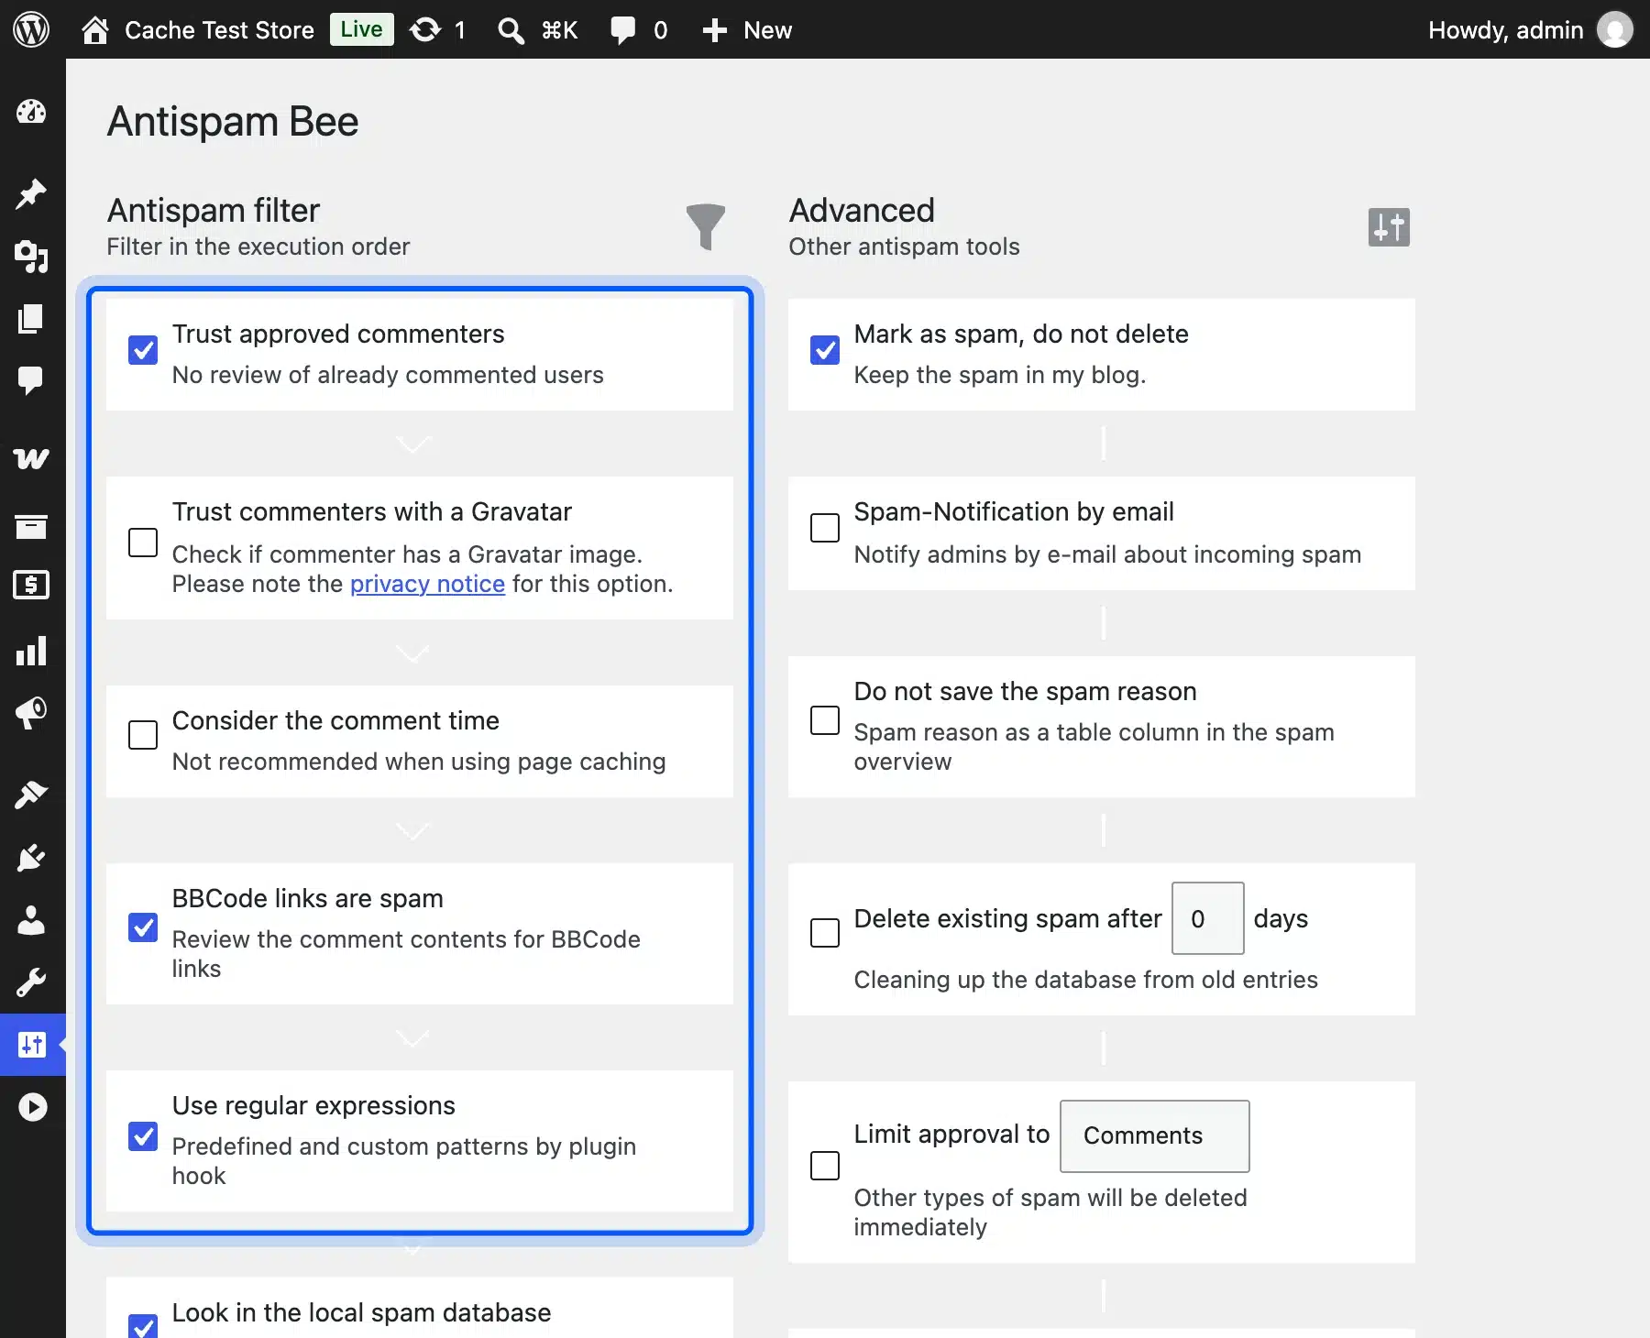Uncheck Use regular expressions
Screen dimensions: 1650x1338
[x=143, y=1136]
